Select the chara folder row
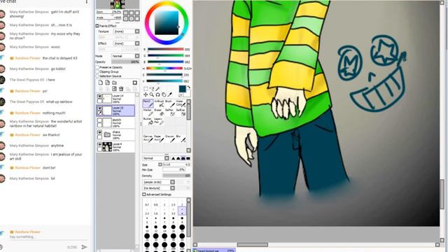Viewport: 448px width, 252px height. coord(115,134)
